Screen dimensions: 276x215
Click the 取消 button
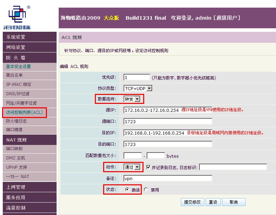[x=234, y=202]
